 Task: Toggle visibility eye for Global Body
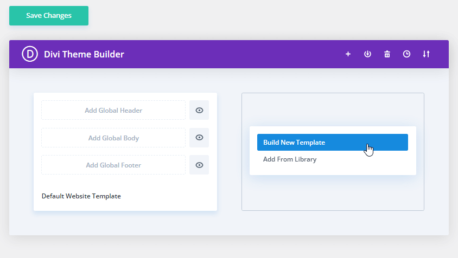pyautogui.click(x=199, y=138)
